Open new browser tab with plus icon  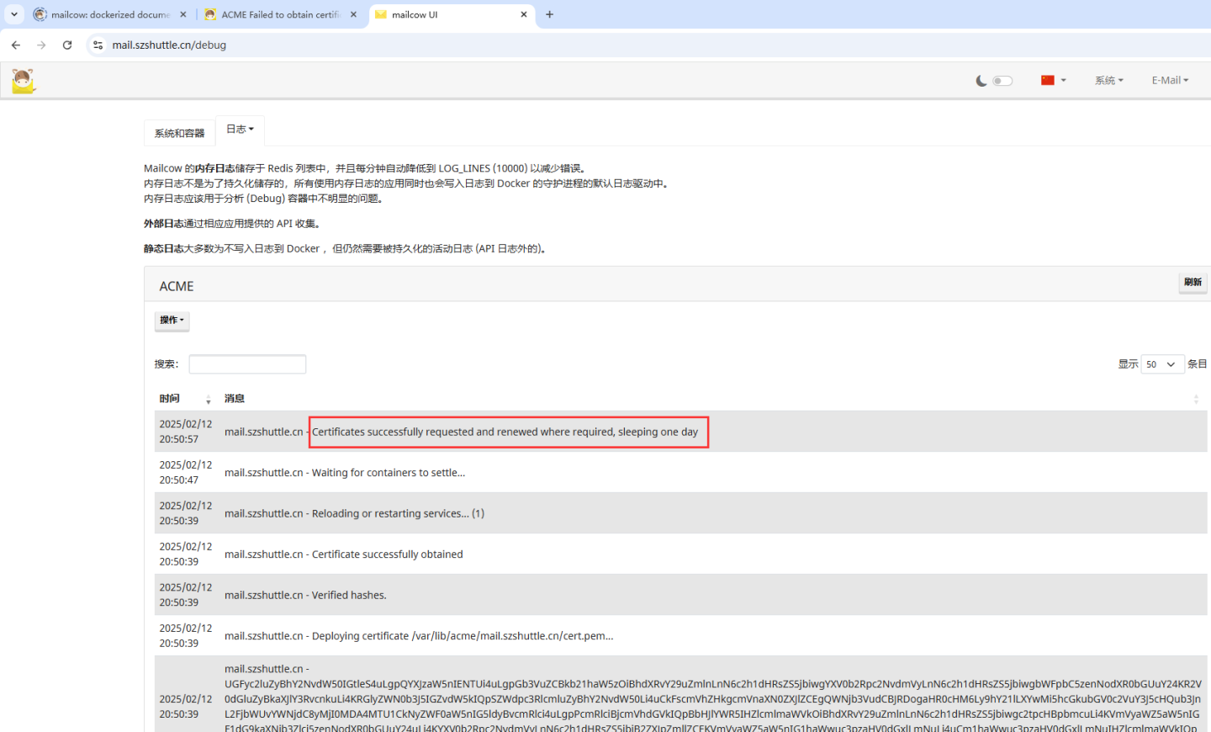[550, 14]
